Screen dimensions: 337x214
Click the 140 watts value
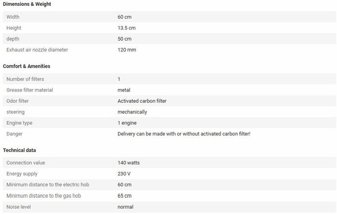(129, 163)
